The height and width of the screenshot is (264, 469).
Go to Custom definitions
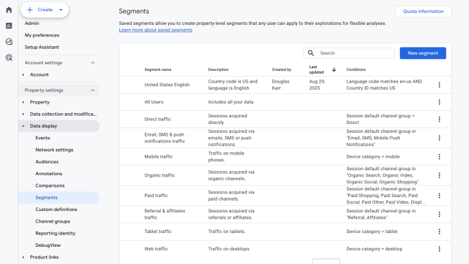[57, 210]
